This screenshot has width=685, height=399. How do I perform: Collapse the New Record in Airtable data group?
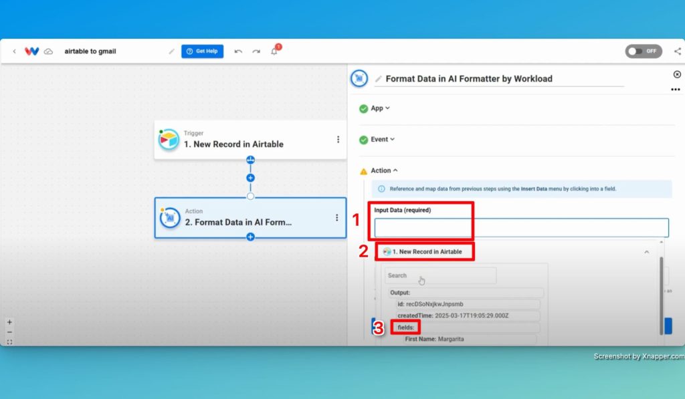(647, 252)
